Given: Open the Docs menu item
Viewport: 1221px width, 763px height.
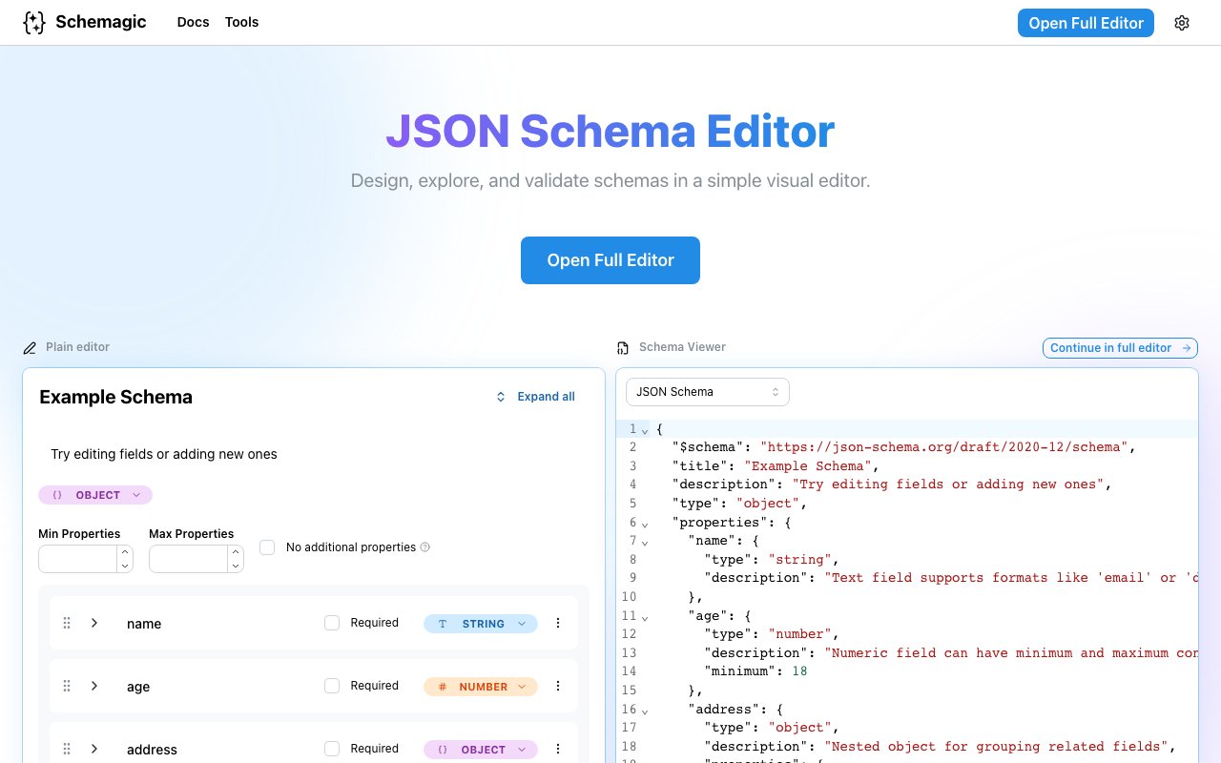Looking at the screenshot, I should pos(193,22).
